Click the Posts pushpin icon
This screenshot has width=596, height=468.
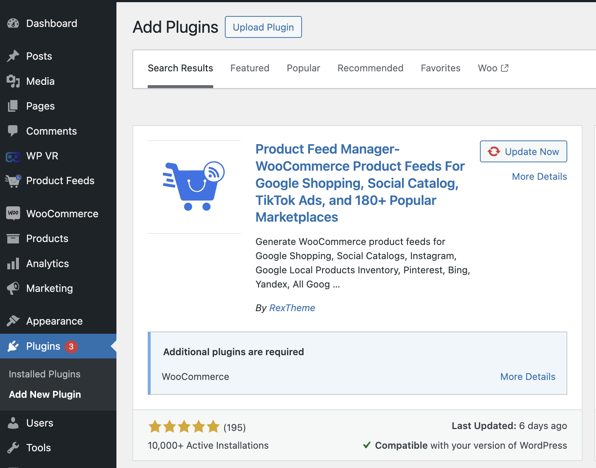[x=13, y=56]
